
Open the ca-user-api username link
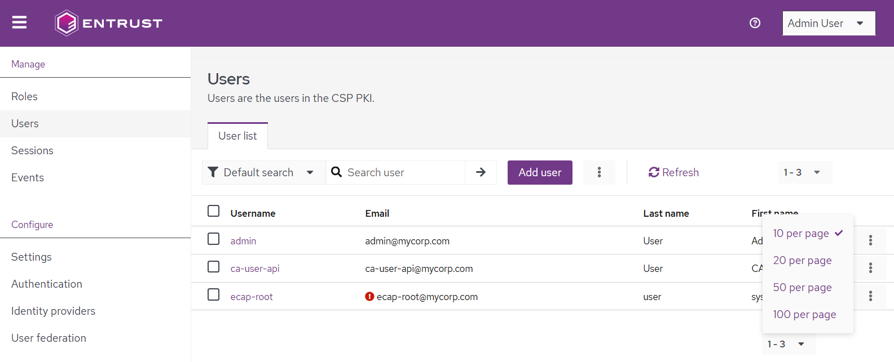click(255, 269)
